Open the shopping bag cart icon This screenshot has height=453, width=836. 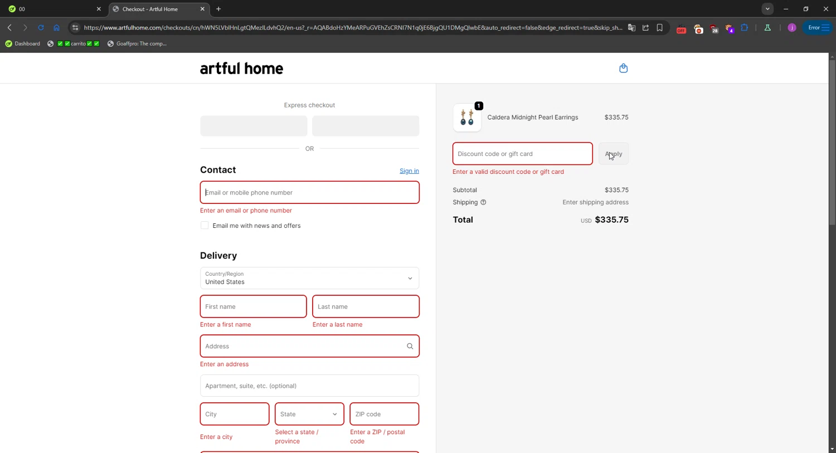(623, 68)
